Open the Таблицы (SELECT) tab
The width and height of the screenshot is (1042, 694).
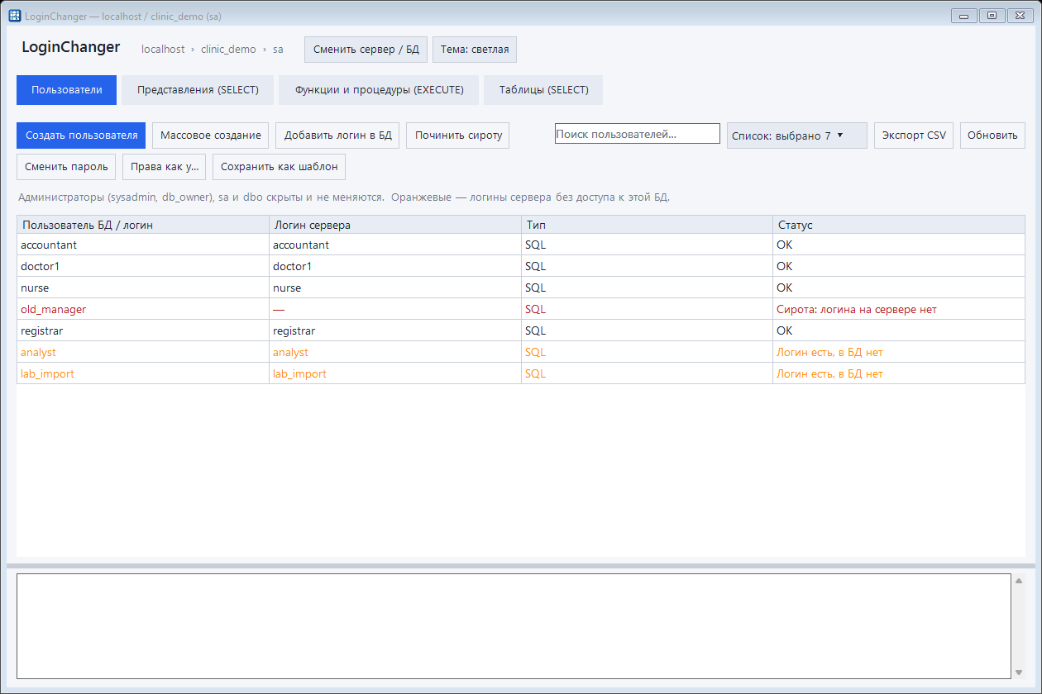543,90
